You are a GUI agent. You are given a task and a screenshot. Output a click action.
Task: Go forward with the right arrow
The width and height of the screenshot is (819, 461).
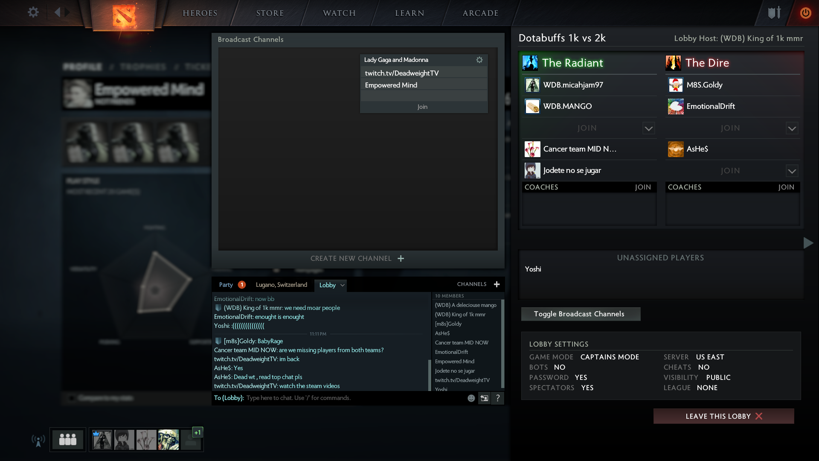point(67,12)
